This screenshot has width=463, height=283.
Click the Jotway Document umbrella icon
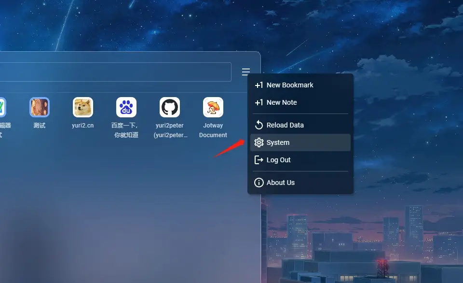click(x=213, y=107)
